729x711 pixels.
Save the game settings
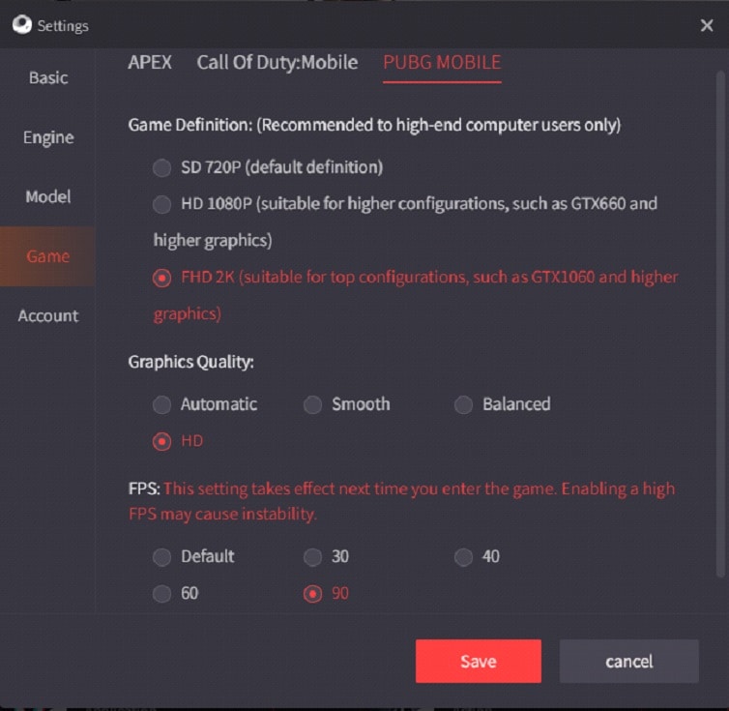[478, 661]
